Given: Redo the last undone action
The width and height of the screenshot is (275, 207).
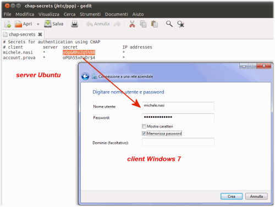Looking at the screenshot, I should click(x=117, y=24).
